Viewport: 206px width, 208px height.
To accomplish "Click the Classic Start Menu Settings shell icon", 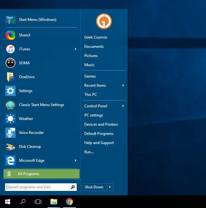I will pos(10,105).
